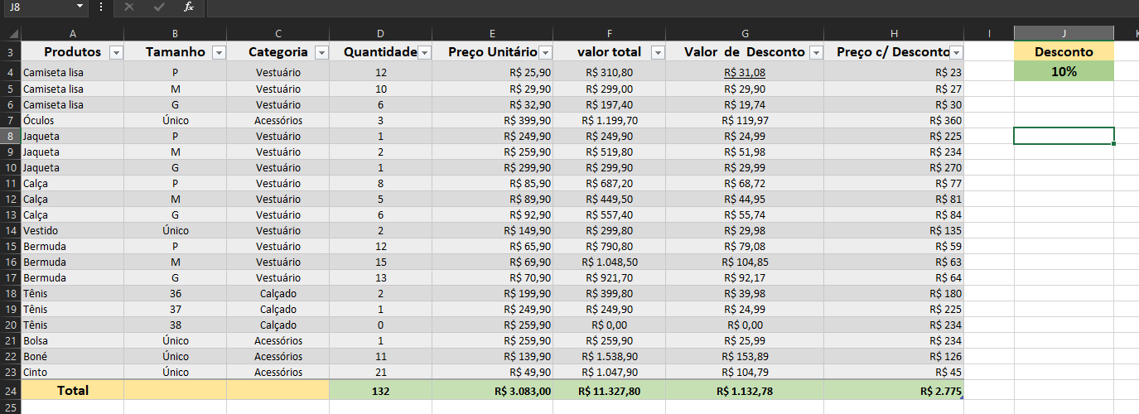Click the Enter checkmark icon in formula bar
This screenshot has width=1139, height=414.
(158, 7)
